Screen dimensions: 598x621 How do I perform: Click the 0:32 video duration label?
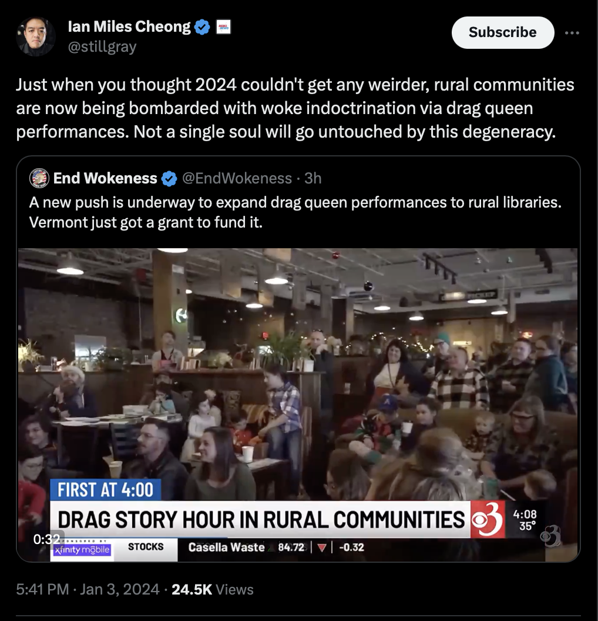click(46, 539)
